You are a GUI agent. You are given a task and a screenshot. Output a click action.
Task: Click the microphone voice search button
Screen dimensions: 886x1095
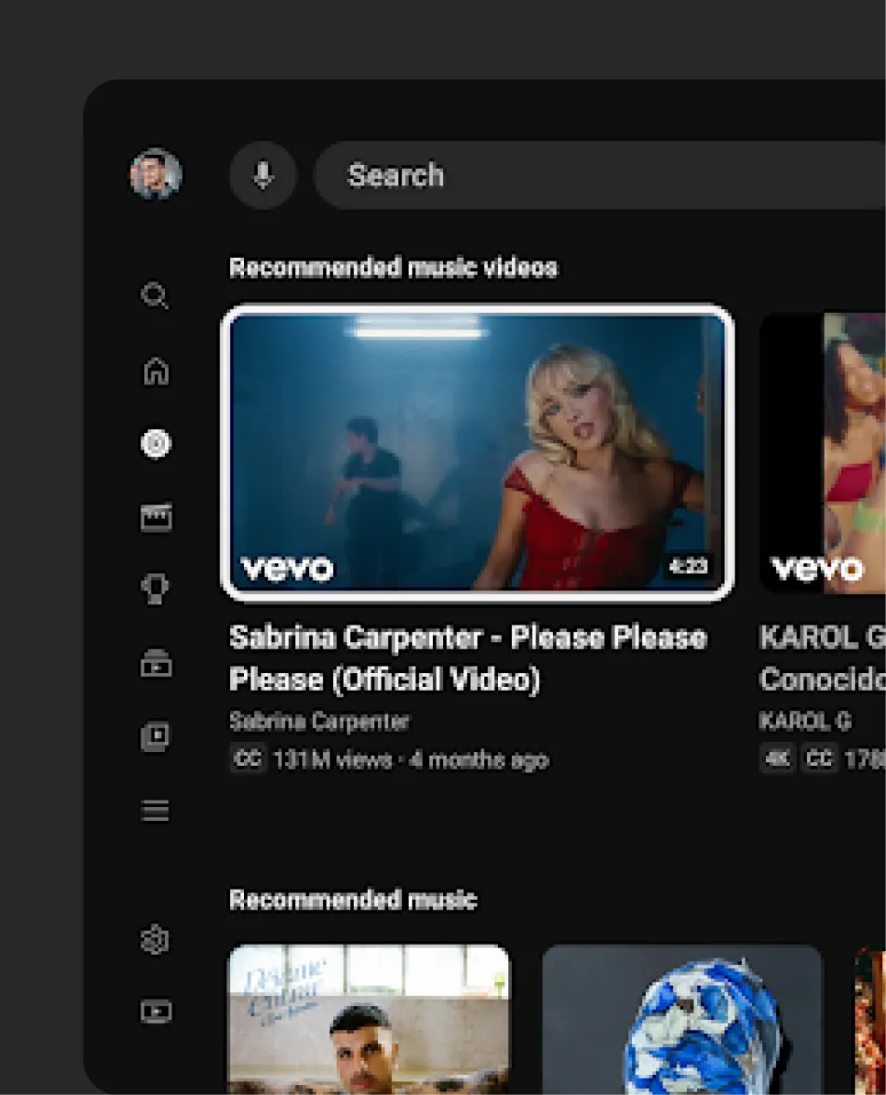[x=263, y=174]
